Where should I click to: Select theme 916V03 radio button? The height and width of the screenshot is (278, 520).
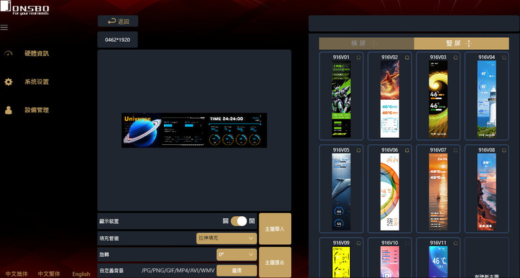click(455, 57)
